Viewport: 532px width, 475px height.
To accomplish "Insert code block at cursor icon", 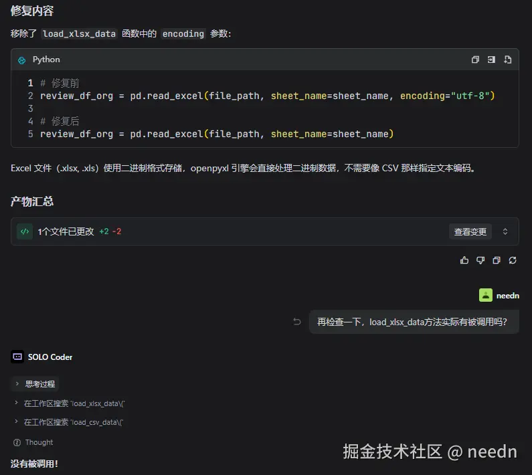I will [x=491, y=60].
